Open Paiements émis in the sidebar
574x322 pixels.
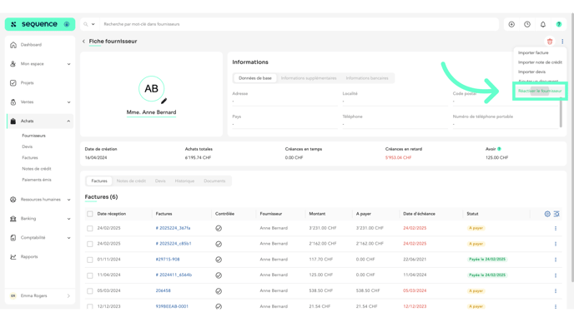[37, 180]
